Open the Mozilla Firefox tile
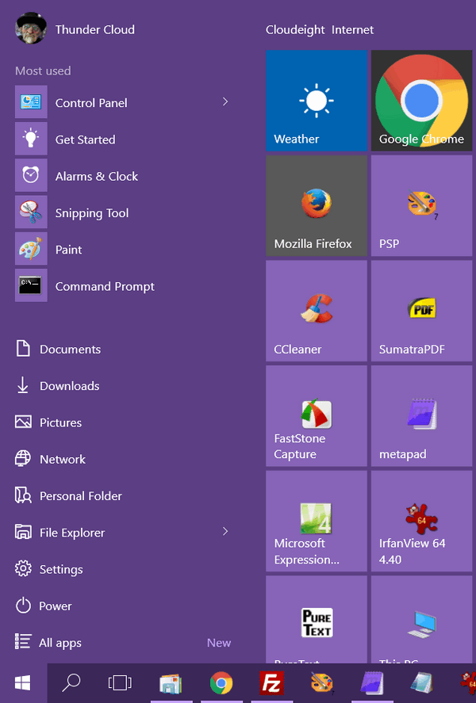Image resolution: width=476 pixels, height=703 pixels. 317,206
